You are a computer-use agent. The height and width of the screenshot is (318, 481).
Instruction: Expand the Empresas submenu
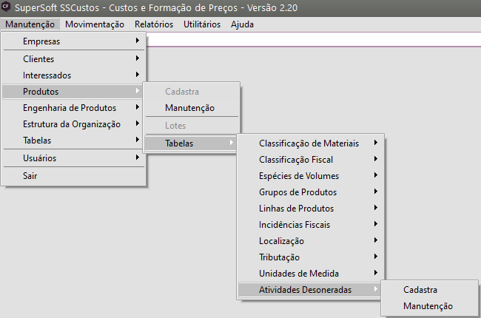(x=74, y=41)
